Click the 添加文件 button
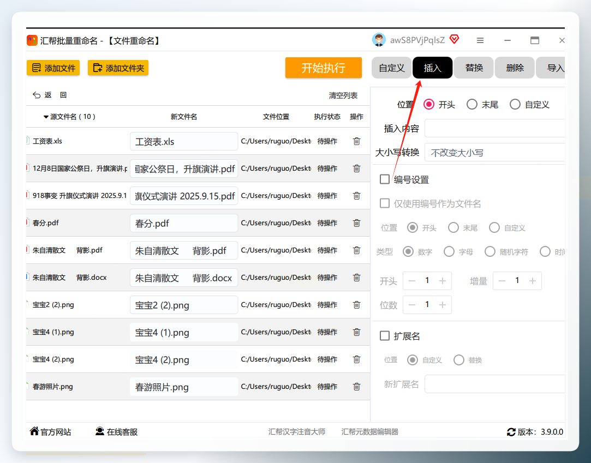Screen dimensions: 591x463 (53, 68)
